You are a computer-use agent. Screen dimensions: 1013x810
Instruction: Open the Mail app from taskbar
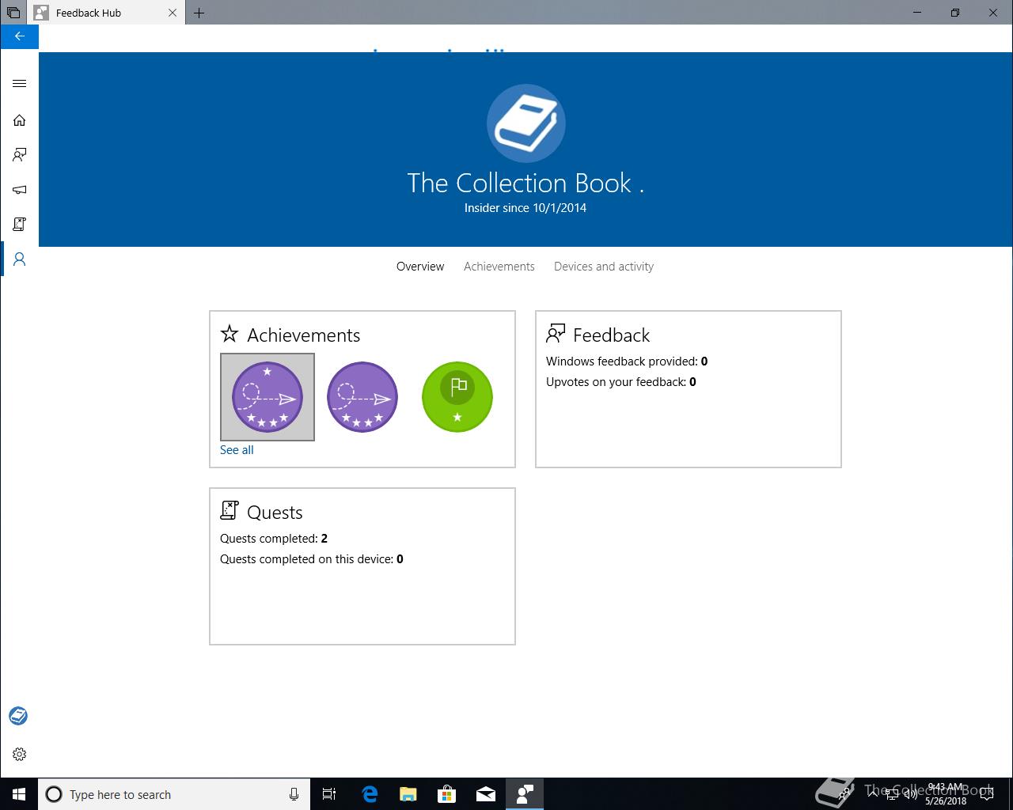click(x=486, y=794)
